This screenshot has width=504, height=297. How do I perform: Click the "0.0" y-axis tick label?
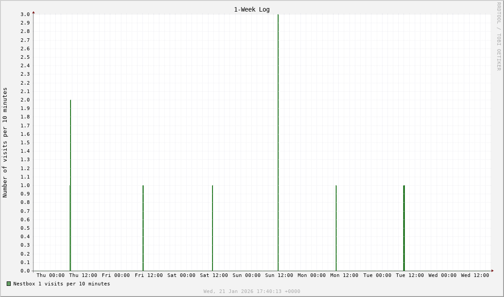25,271
